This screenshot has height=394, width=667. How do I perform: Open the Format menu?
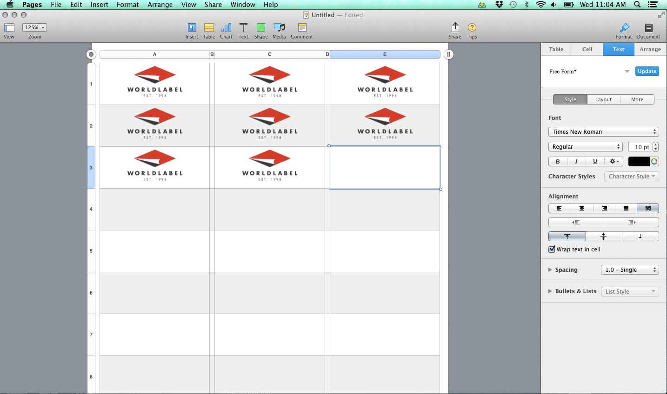pos(127,4)
